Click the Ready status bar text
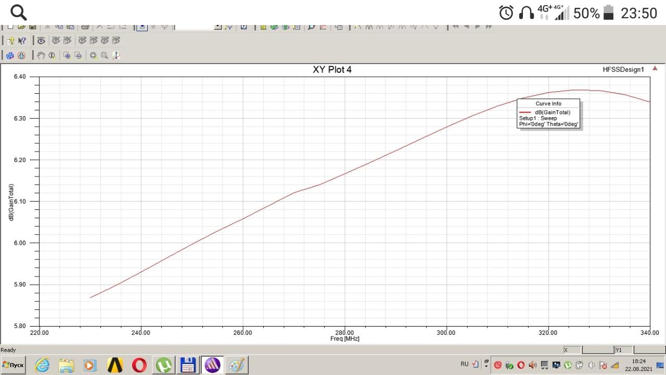The height and width of the screenshot is (375, 666). 8,350
